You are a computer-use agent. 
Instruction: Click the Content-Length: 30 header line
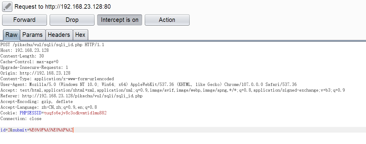coord(22,56)
